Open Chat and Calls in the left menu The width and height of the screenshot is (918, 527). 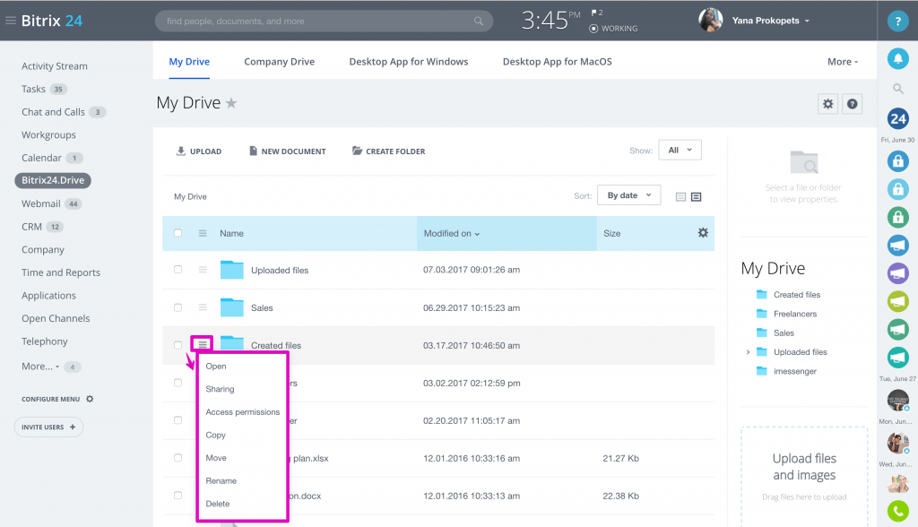tap(53, 112)
